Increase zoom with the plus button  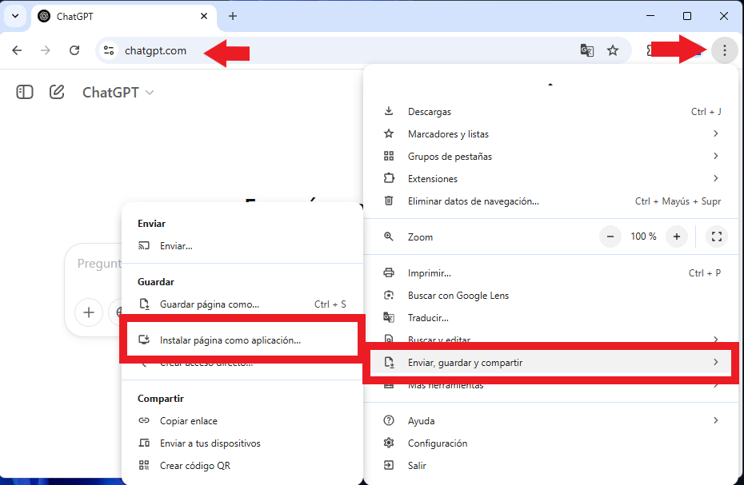point(677,237)
